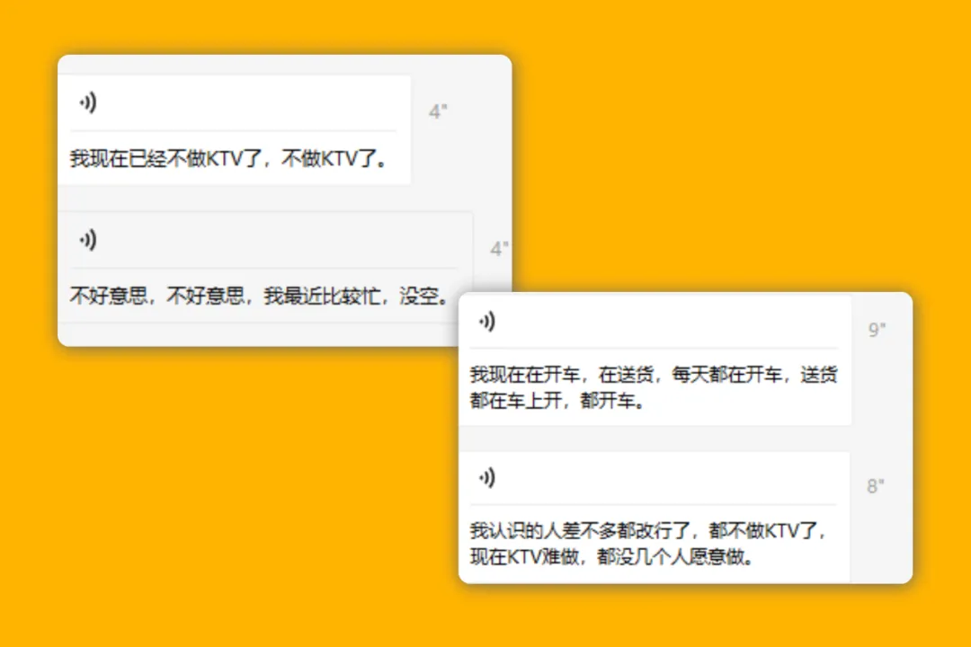Click transcript '我现在已经不做KTV了，不做KTV了。'
The width and height of the screenshot is (971, 647).
click(x=229, y=158)
